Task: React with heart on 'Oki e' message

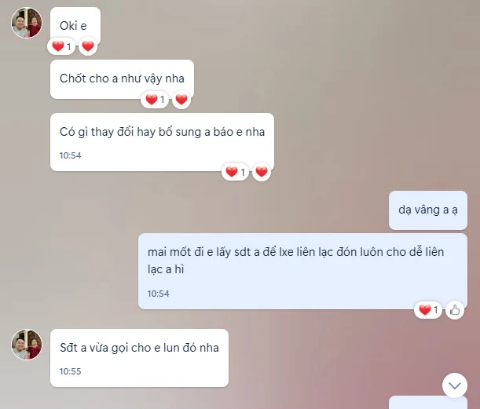Action: point(88,46)
